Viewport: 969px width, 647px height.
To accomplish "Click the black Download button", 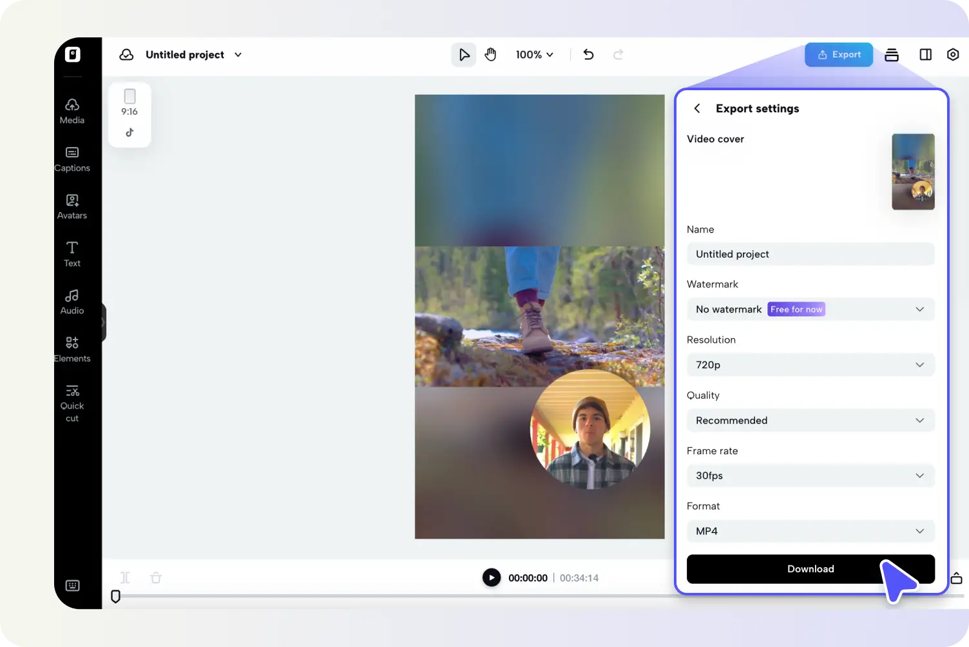I will point(811,569).
